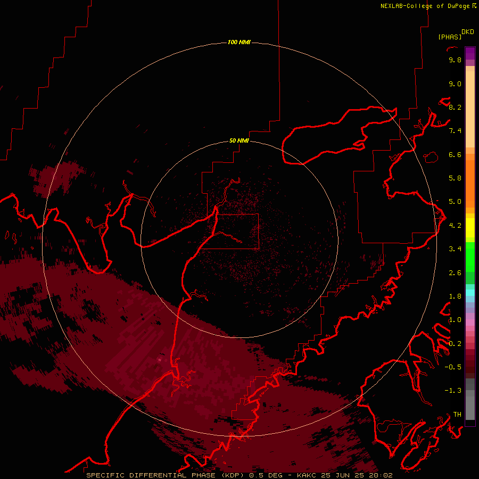Click the 100 NMI range ring label

click(x=239, y=42)
